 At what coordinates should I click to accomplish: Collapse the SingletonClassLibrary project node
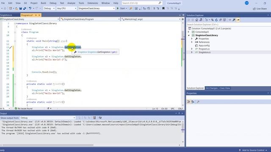189,35
